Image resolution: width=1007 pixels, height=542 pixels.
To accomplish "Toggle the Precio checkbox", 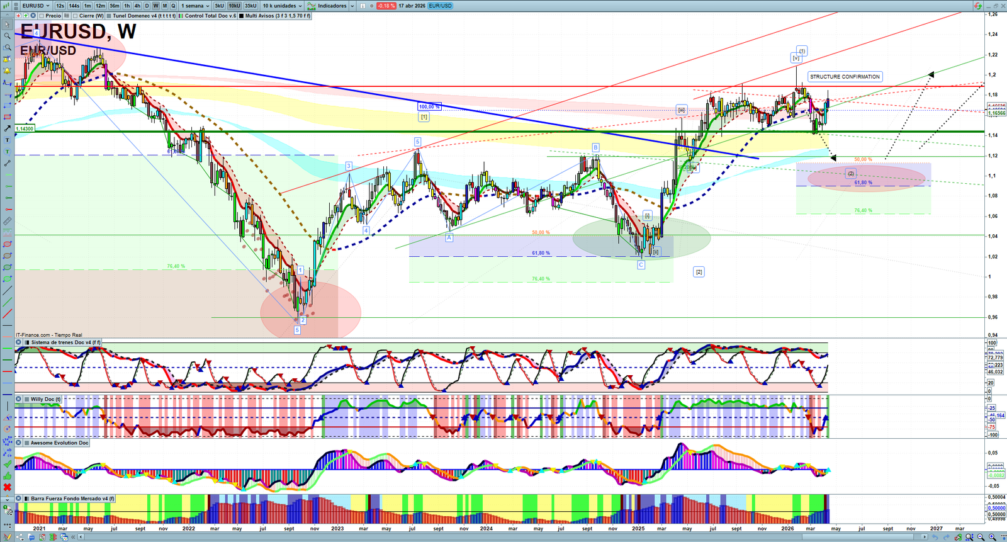I will pyautogui.click(x=42, y=16).
